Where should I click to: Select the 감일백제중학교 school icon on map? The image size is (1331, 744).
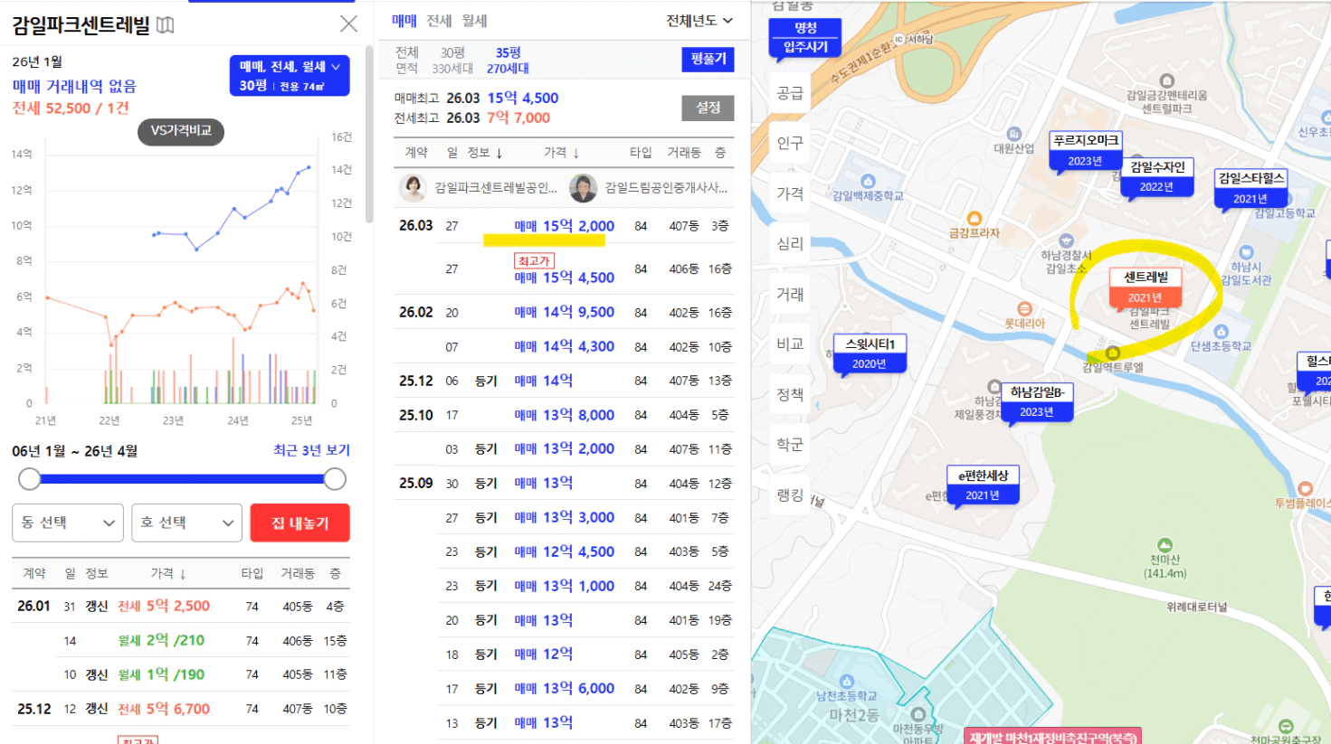coord(868,181)
